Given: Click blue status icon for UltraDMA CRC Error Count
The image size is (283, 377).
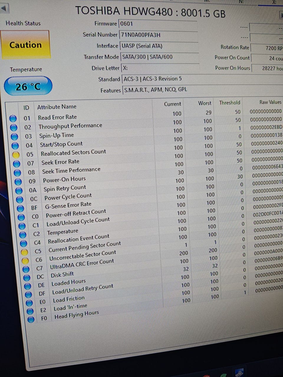Looking at the screenshot, I should (x=26, y=269).
